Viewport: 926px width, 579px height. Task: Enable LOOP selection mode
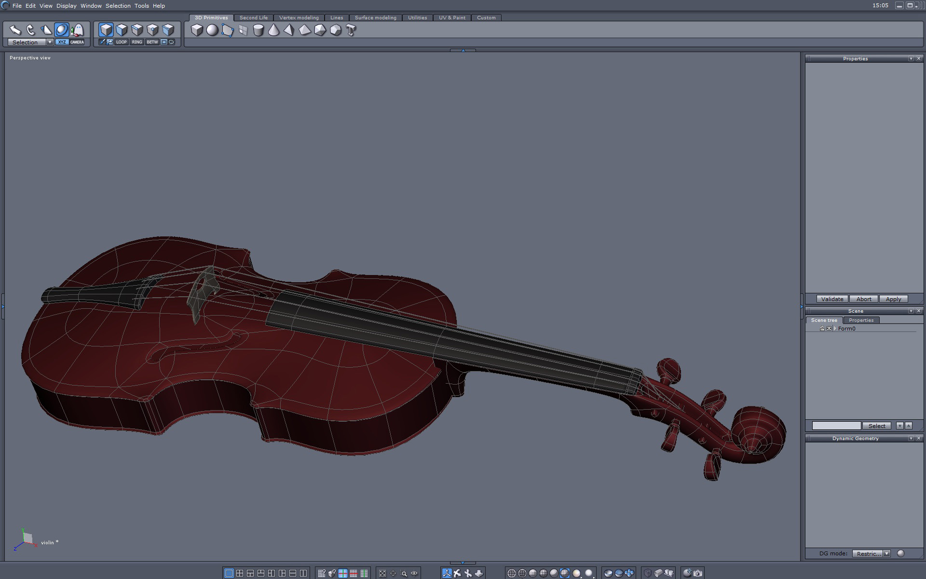coord(121,42)
